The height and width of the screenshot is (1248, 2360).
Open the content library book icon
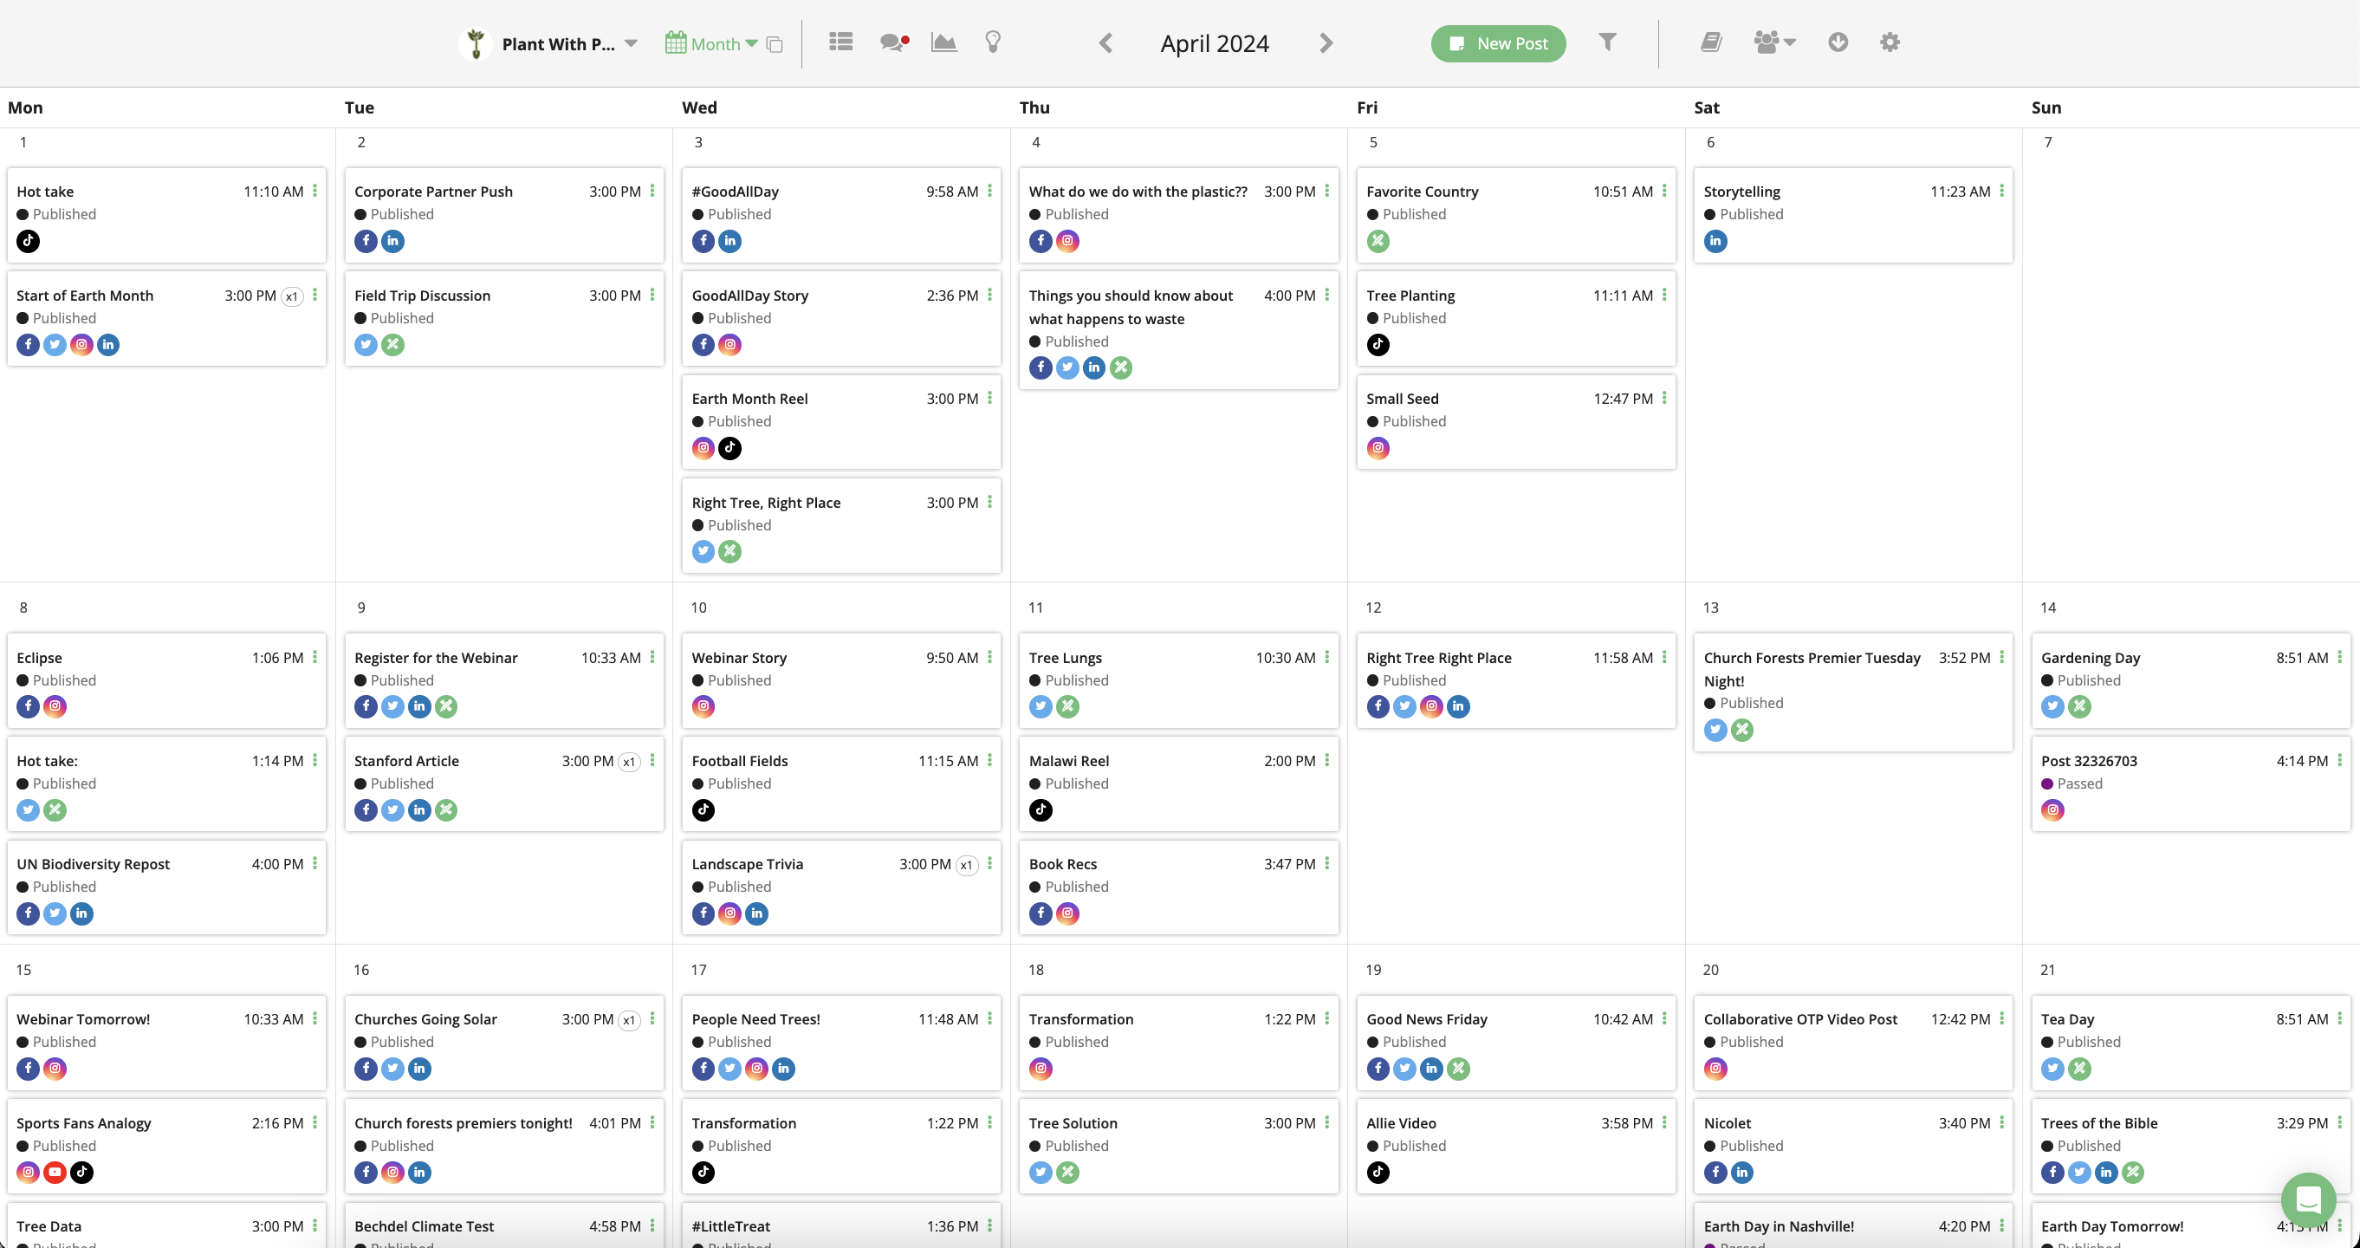pos(1711,42)
